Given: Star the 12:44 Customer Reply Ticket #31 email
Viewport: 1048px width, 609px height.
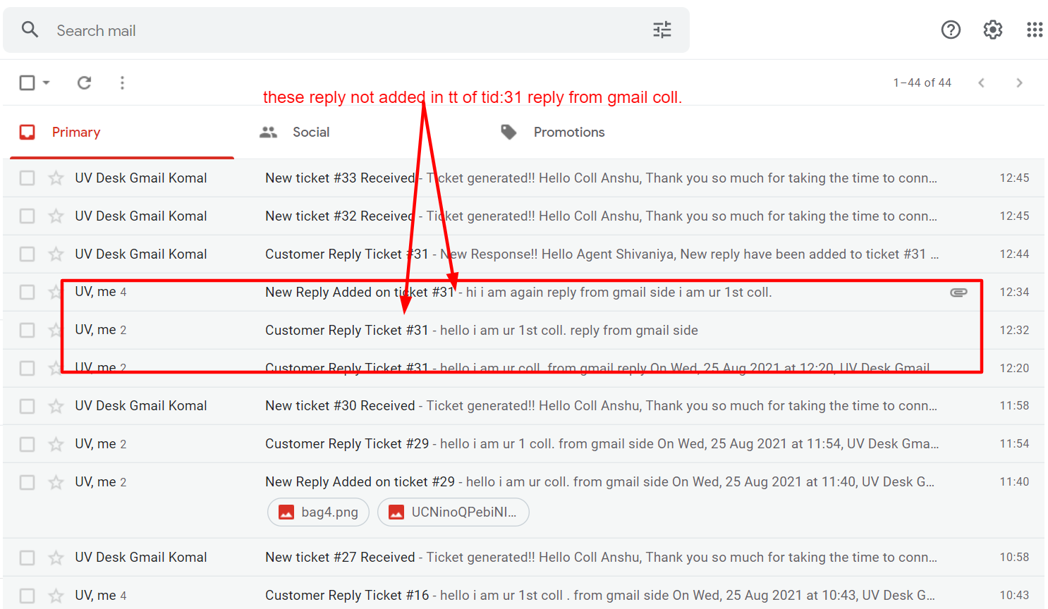Looking at the screenshot, I should [x=56, y=254].
